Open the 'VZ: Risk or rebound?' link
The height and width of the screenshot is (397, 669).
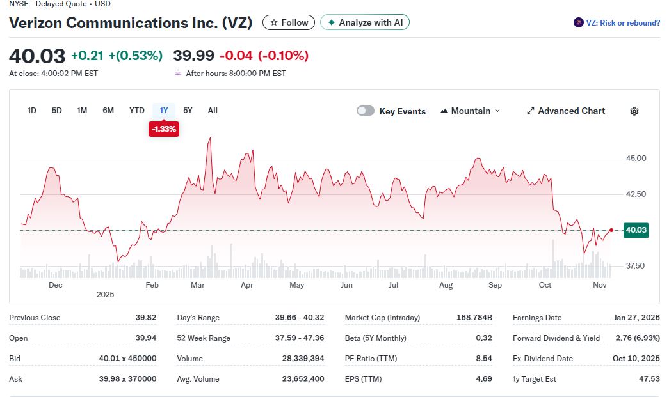coord(623,23)
